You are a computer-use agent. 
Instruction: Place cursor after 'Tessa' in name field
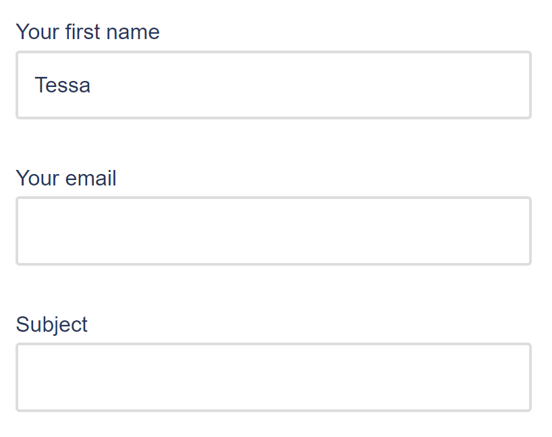(x=94, y=85)
